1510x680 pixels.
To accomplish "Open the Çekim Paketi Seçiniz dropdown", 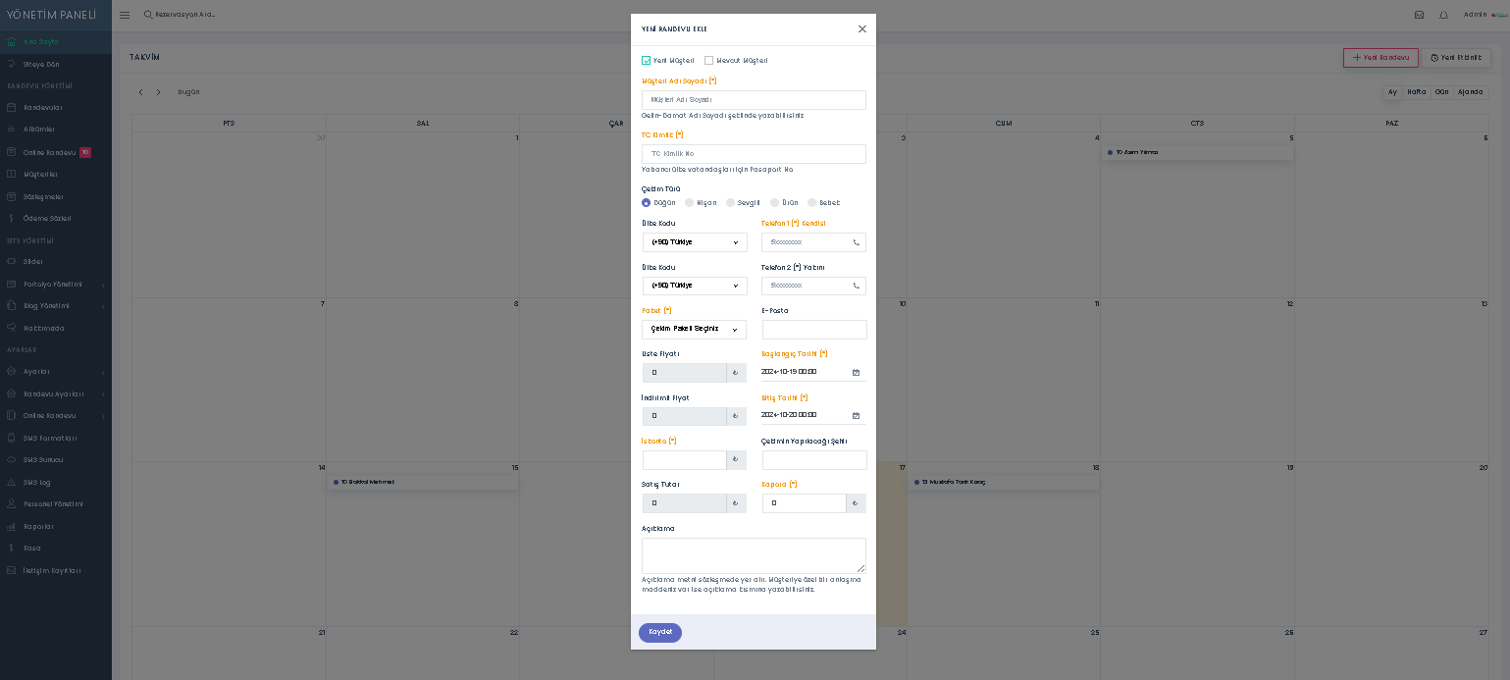I will 695,330.
